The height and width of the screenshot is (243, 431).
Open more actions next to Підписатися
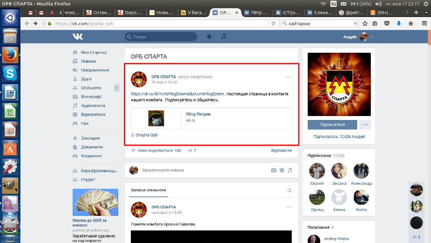coord(365,125)
